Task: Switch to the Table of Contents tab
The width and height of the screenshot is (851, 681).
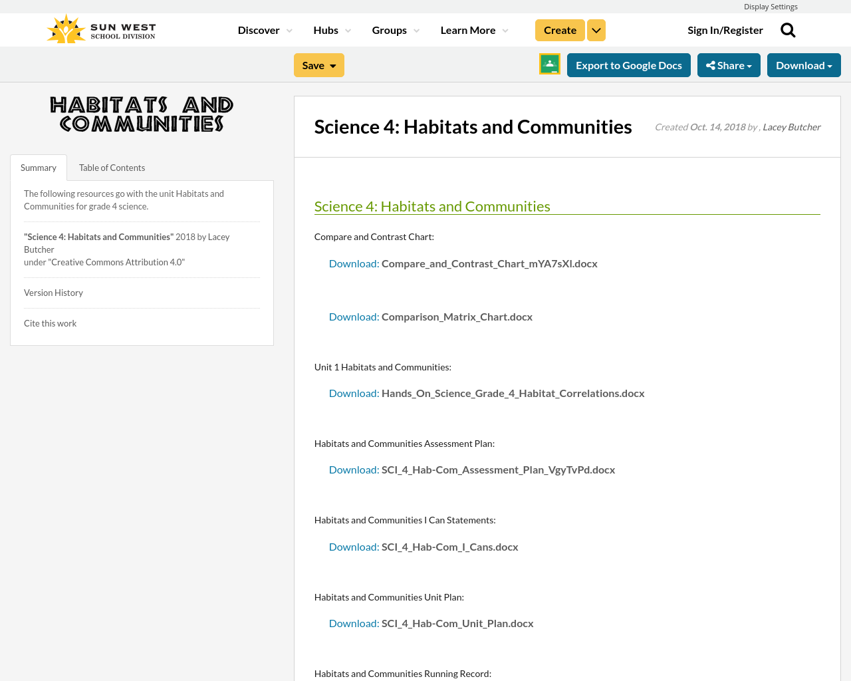Action: tap(112, 167)
